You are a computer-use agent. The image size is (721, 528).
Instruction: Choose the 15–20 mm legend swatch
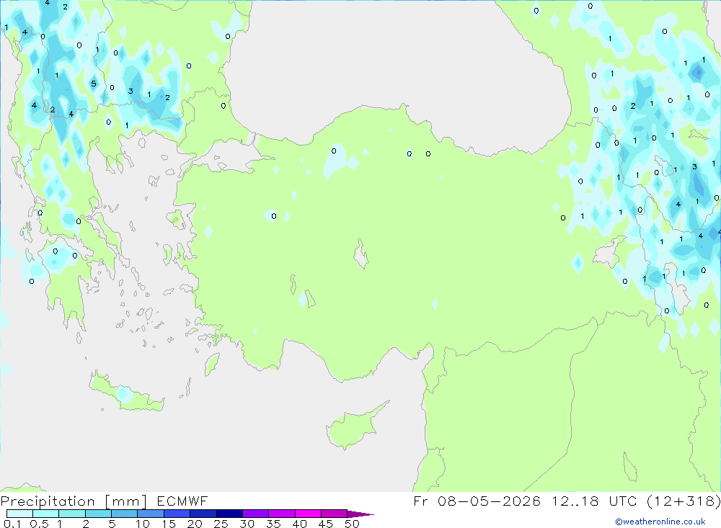pos(177,514)
